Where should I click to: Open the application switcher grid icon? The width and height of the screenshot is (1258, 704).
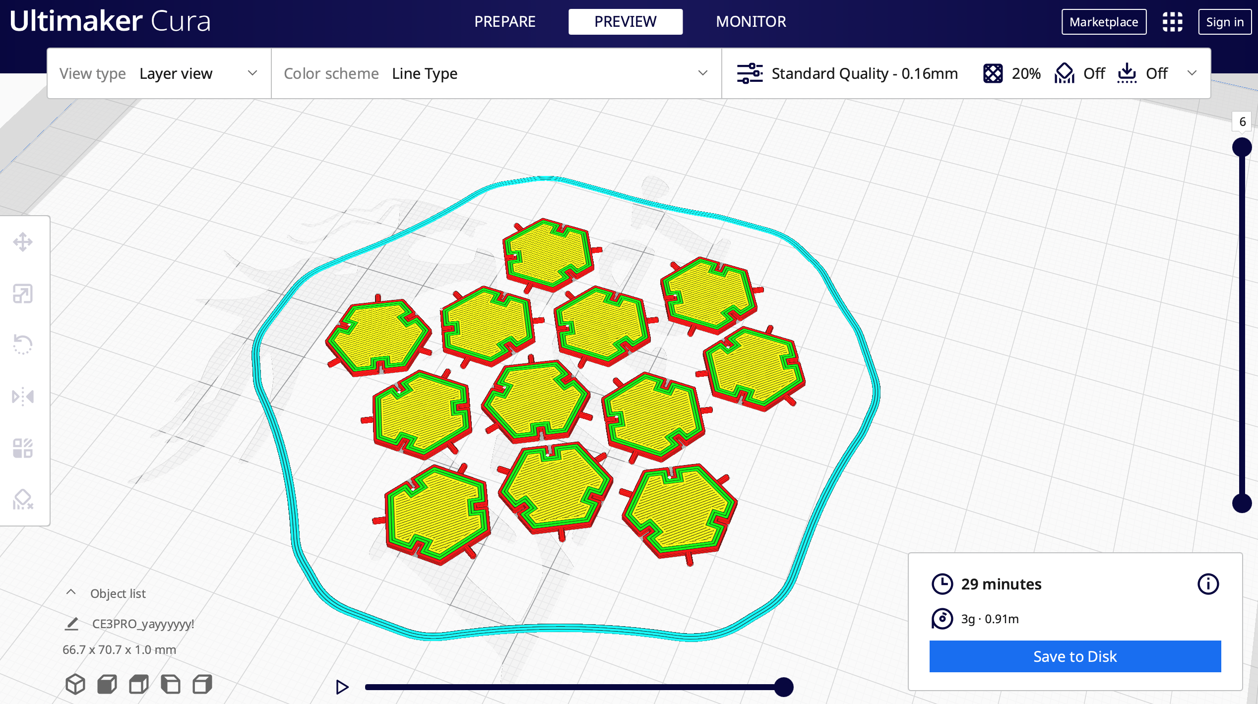pyautogui.click(x=1172, y=22)
